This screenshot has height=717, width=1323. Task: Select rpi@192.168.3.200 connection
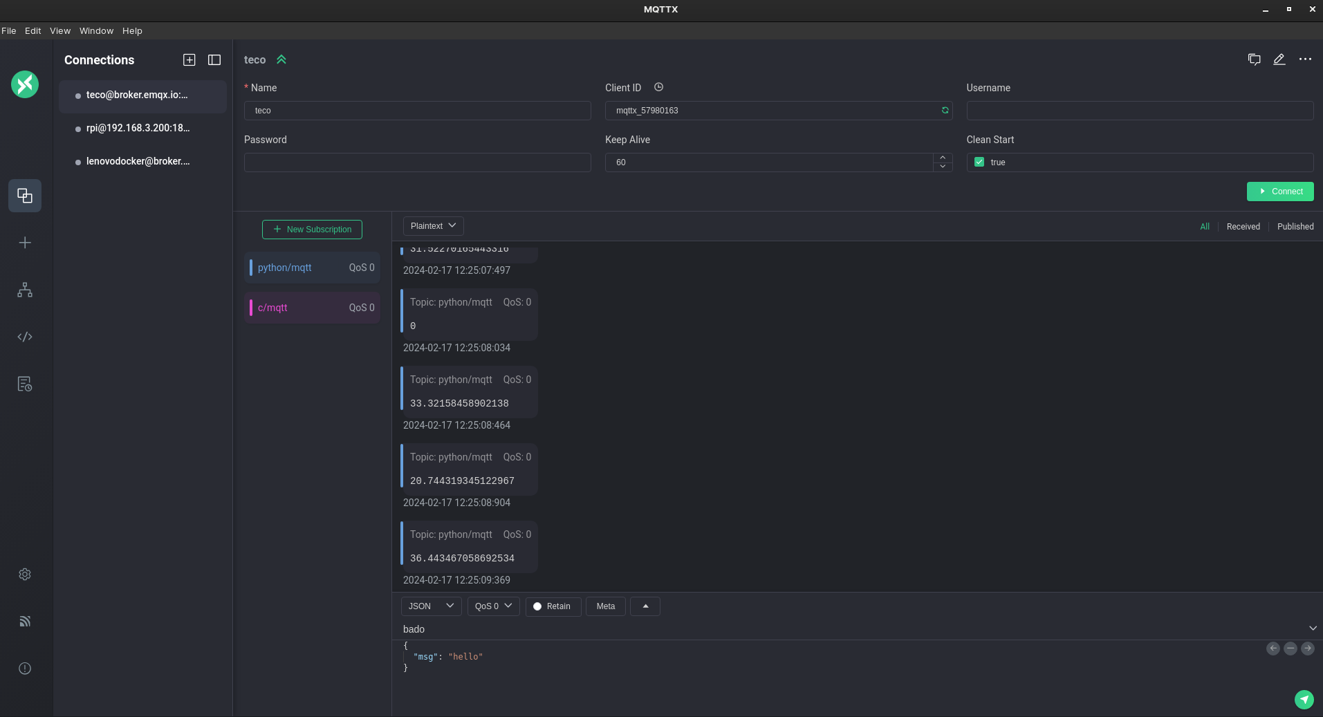click(142, 129)
